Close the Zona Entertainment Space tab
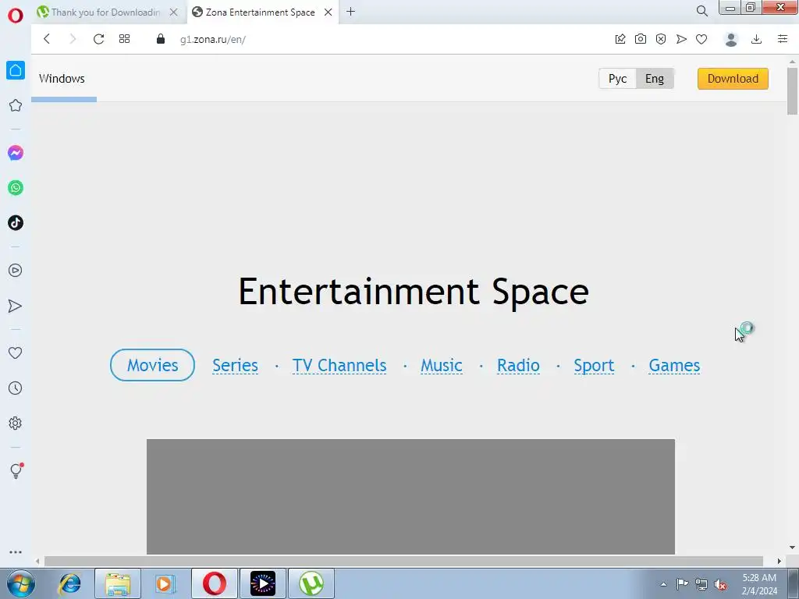 click(328, 12)
